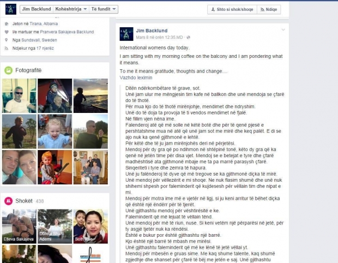Expand the Të fundit dropdown
This screenshot has height=263, width=338.
tap(104, 9)
